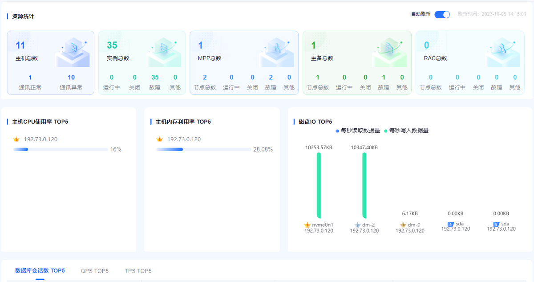Click the nvme0n1 disk IO bar
The width and height of the screenshot is (534, 282).
click(319, 185)
